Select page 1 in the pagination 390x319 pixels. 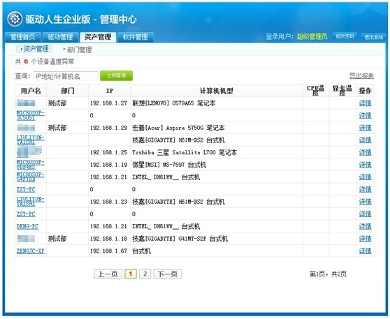pos(131,274)
